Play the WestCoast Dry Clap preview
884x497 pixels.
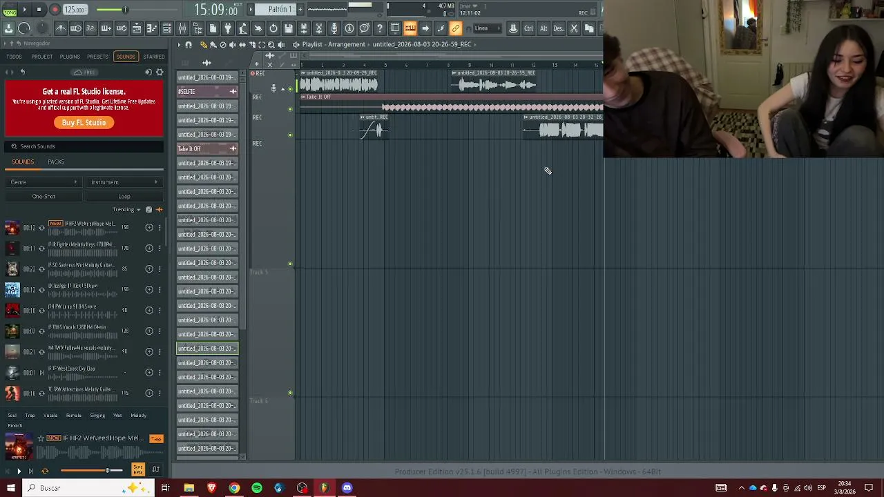[x=41, y=373]
